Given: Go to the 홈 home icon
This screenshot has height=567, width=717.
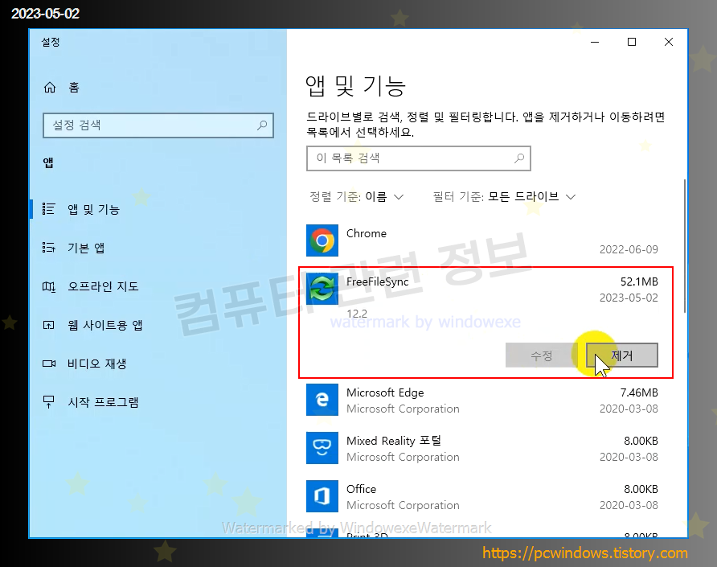Looking at the screenshot, I should 49,87.
